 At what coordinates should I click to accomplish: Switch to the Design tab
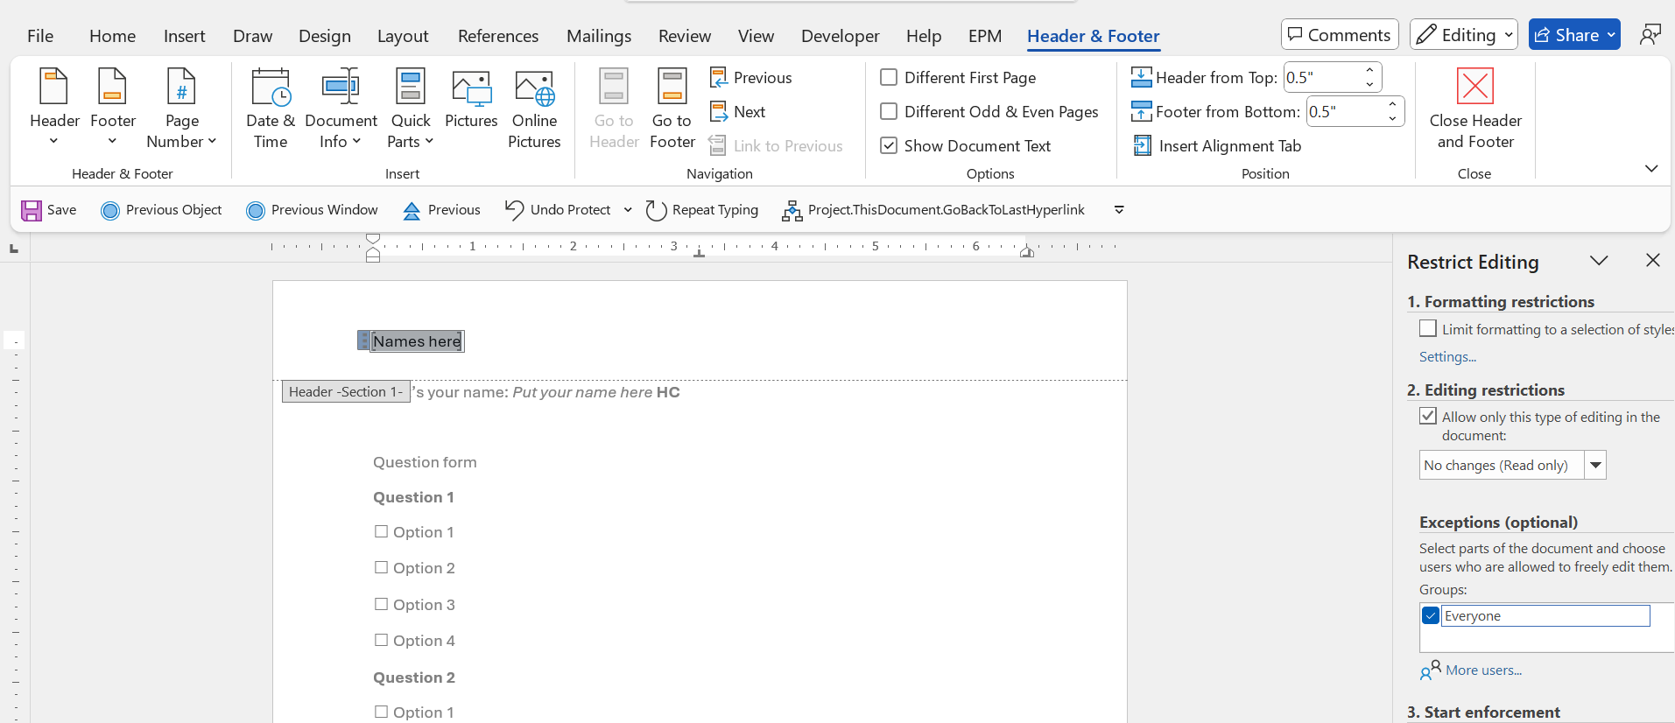(x=325, y=36)
